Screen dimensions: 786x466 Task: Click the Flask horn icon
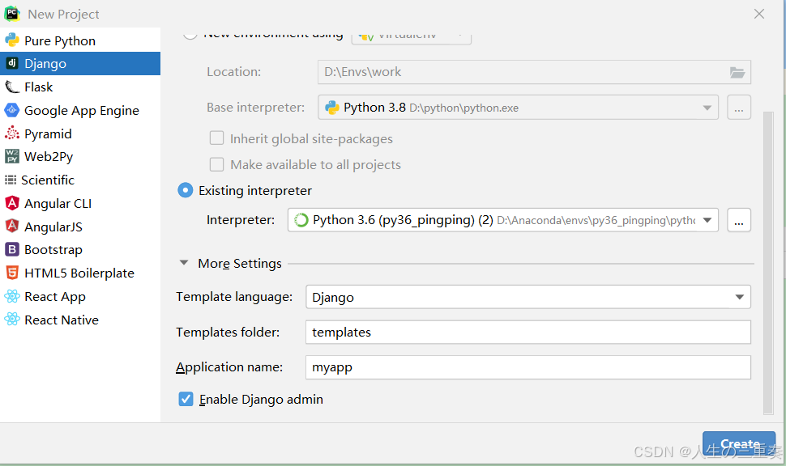pyautogui.click(x=12, y=87)
